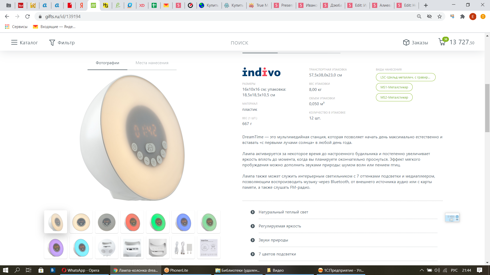Open Chrome zoom magnifier icon
The width and height of the screenshot is (490, 275).
click(419, 17)
